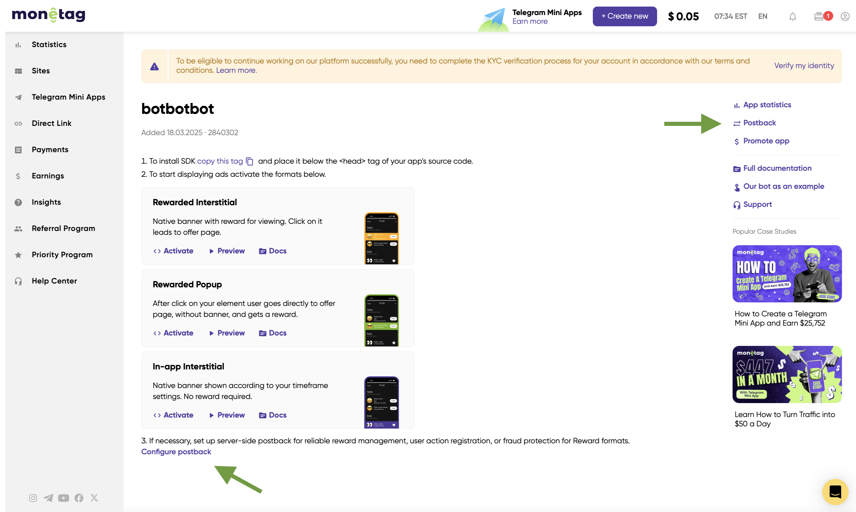This screenshot has width=856, height=512.
Task: Open the Telegram social icon in footer
Action: 48,498
